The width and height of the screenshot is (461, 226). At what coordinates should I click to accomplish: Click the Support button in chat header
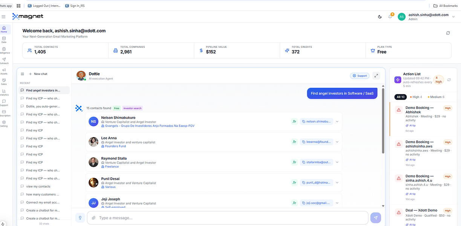(359, 76)
